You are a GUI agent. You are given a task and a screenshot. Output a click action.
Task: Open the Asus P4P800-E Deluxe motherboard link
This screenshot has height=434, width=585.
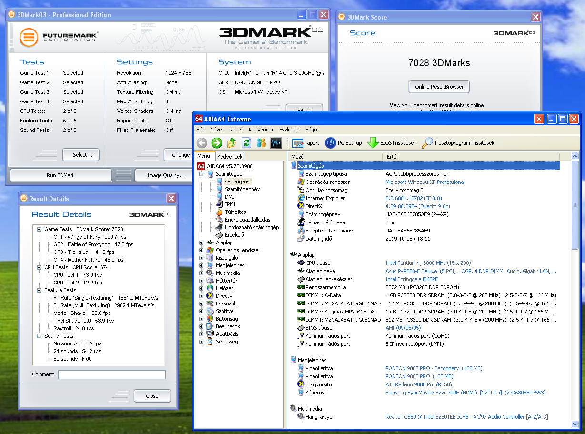click(x=471, y=271)
